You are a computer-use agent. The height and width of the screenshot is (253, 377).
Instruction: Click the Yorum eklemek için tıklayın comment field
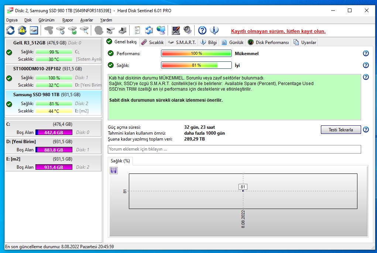pyautogui.click(x=234, y=149)
